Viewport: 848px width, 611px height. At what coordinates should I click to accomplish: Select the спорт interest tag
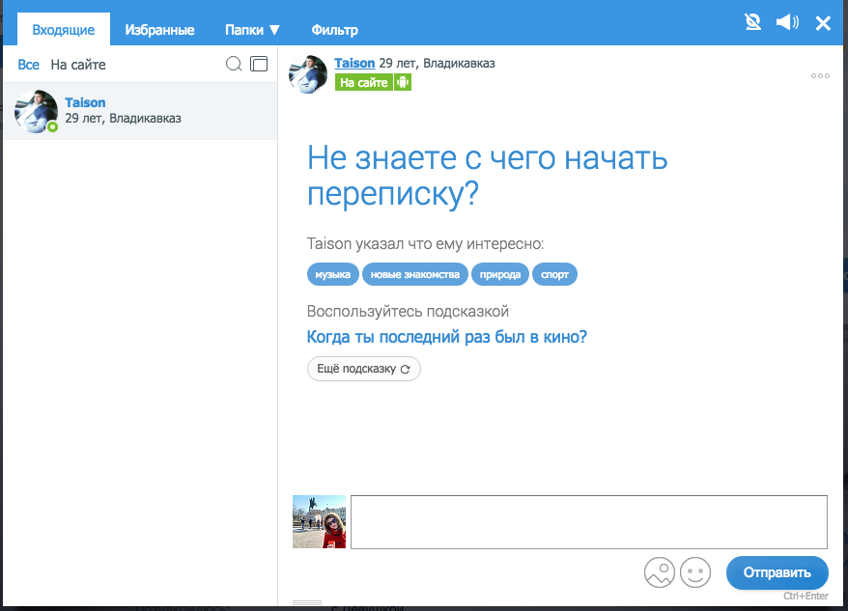[x=554, y=274]
